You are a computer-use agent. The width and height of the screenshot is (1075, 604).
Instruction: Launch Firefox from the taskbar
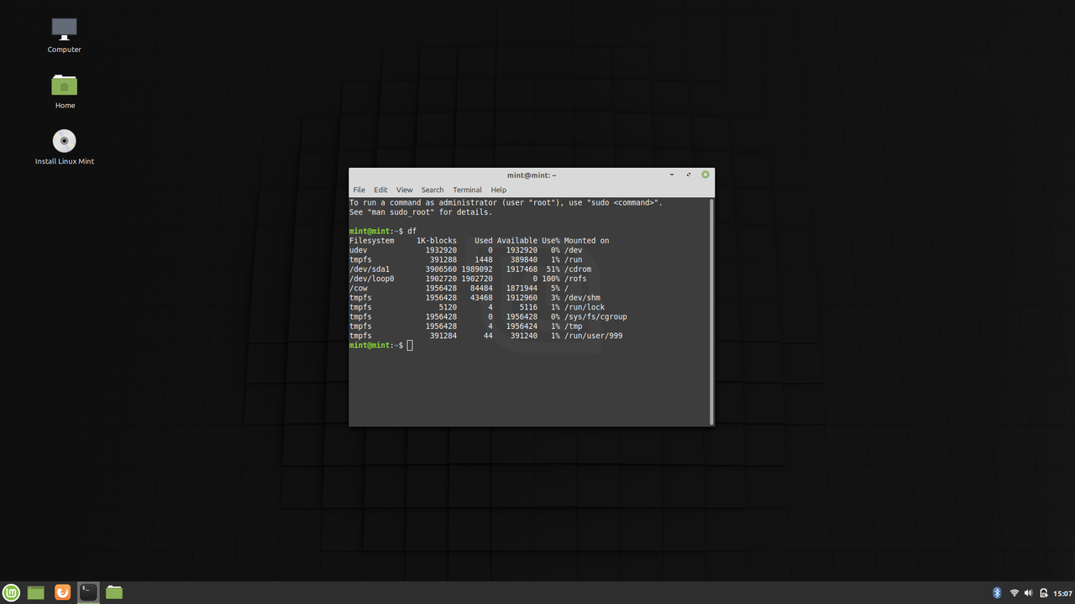[62, 592]
